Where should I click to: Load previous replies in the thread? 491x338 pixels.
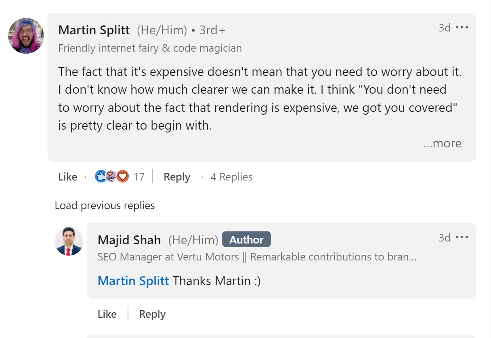click(x=104, y=206)
